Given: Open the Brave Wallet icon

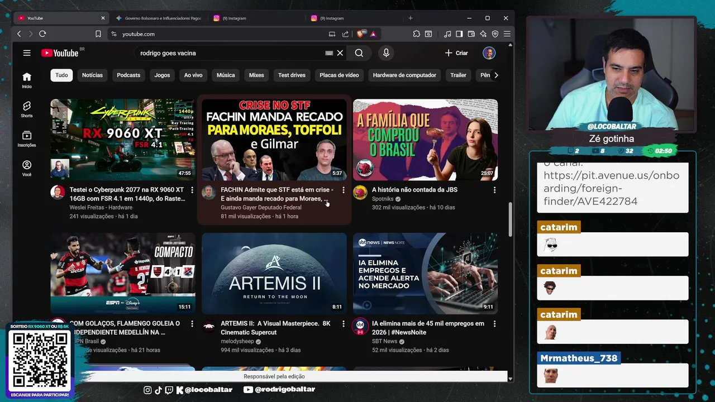Looking at the screenshot, I should (471, 34).
